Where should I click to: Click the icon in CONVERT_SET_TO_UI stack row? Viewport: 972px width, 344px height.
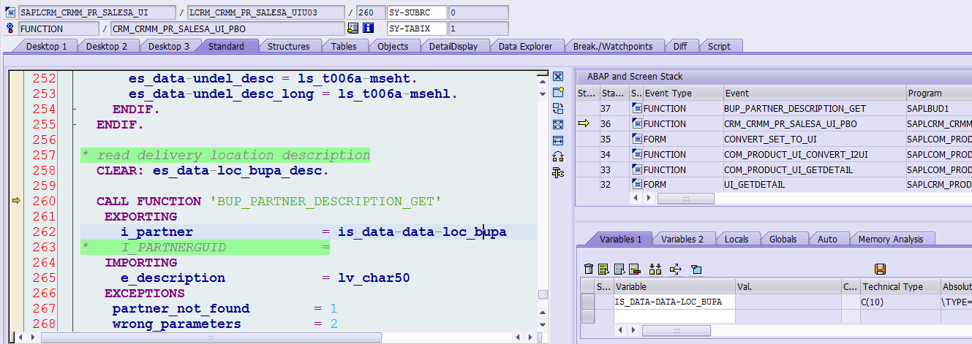[x=636, y=139]
